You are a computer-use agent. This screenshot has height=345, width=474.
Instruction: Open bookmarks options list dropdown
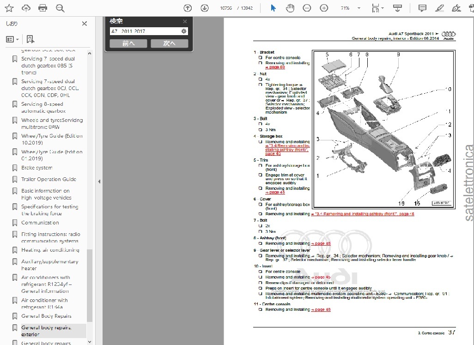pyautogui.click(x=12, y=39)
